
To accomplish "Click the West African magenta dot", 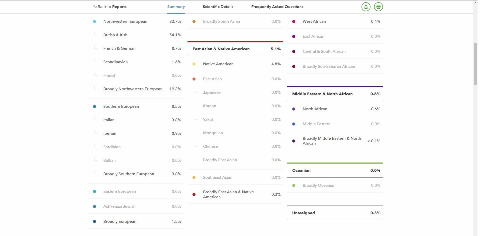I will coord(294,21).
